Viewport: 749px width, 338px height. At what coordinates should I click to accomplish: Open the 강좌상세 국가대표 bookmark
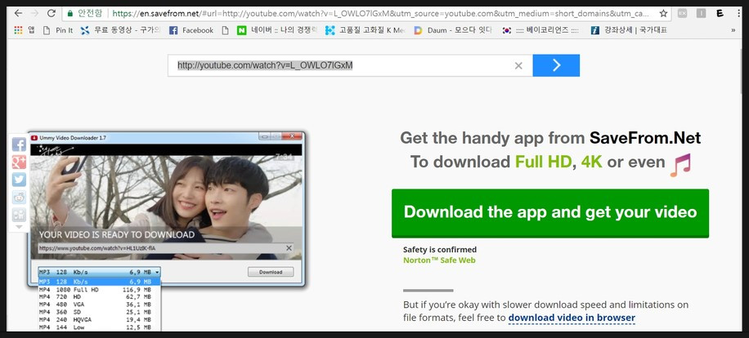pos(629,30)
